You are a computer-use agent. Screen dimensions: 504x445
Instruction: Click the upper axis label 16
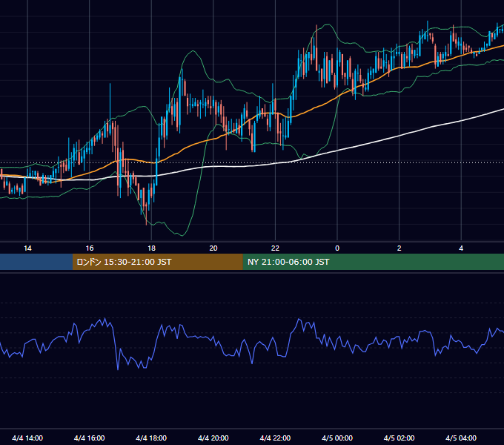tap(90, 248)
